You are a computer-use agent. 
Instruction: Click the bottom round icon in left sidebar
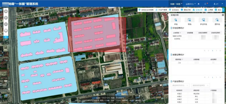click(6, 30)
